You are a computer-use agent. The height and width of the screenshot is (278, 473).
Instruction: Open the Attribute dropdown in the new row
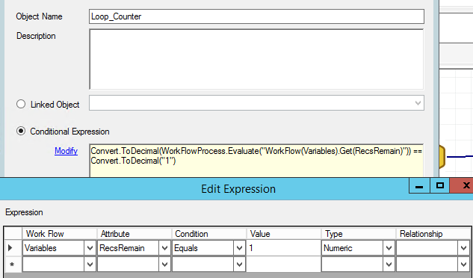point(164,265)
